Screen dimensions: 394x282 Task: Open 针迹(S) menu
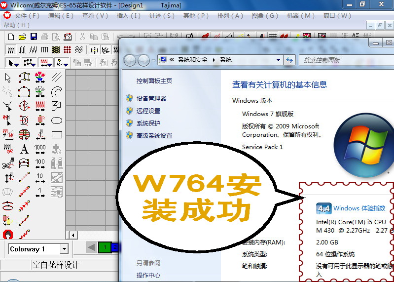(x=162, y=16)
